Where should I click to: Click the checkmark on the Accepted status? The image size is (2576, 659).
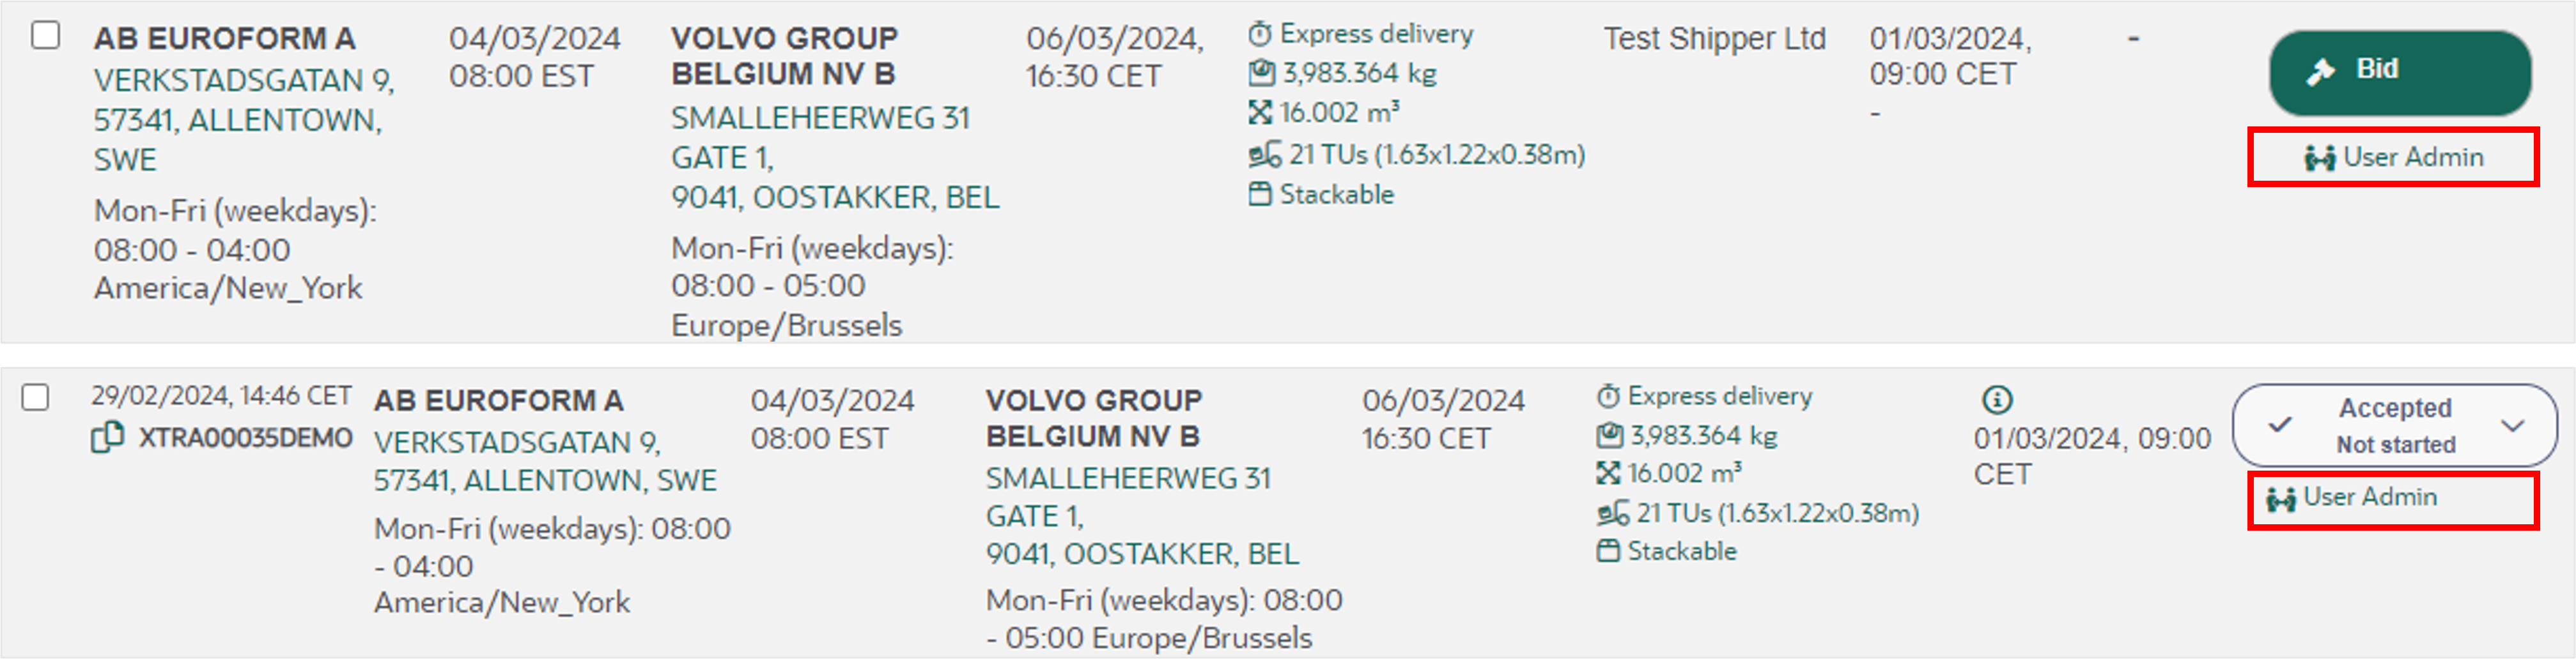(x=2280, y=425)
